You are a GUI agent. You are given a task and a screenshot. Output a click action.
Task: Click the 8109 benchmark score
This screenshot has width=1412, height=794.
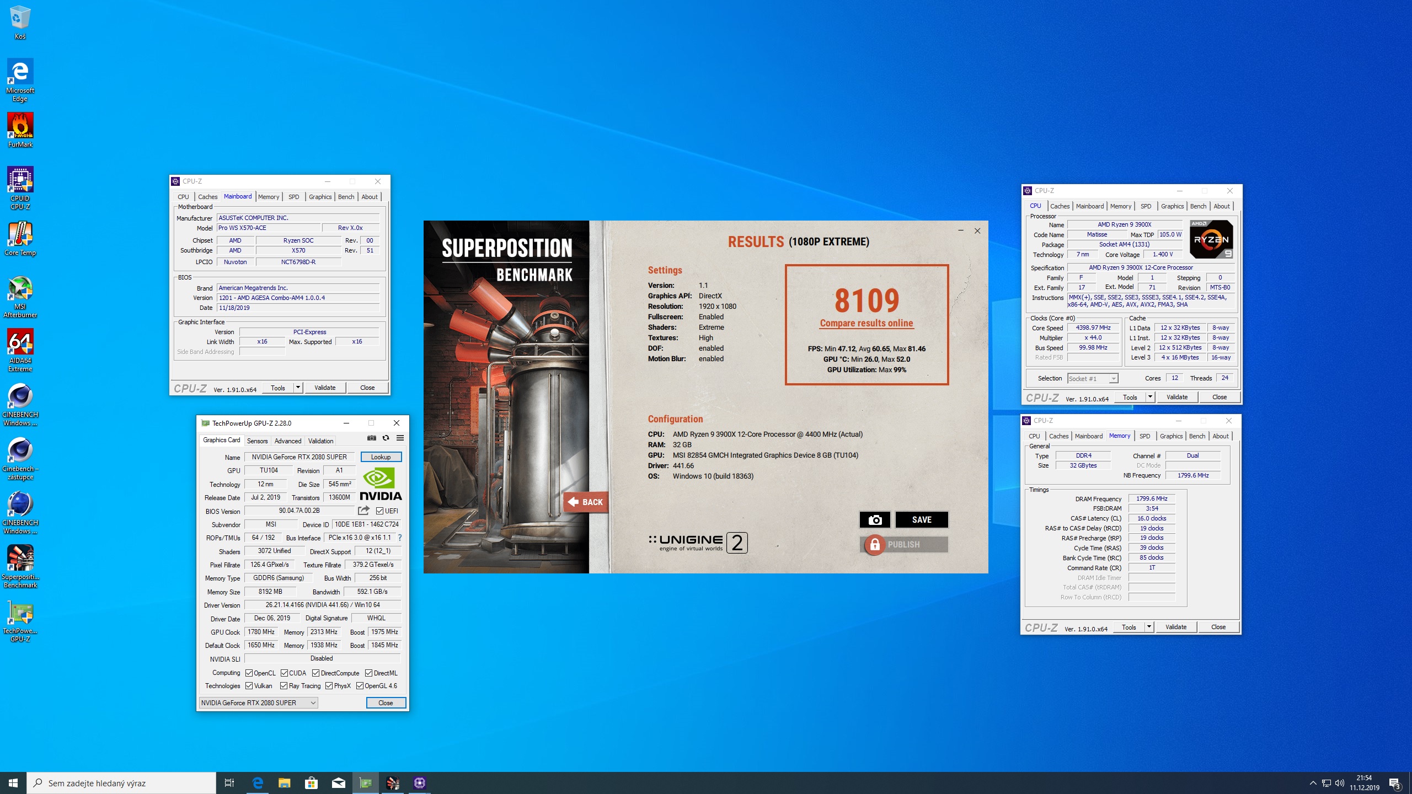(x=867, y=301)
